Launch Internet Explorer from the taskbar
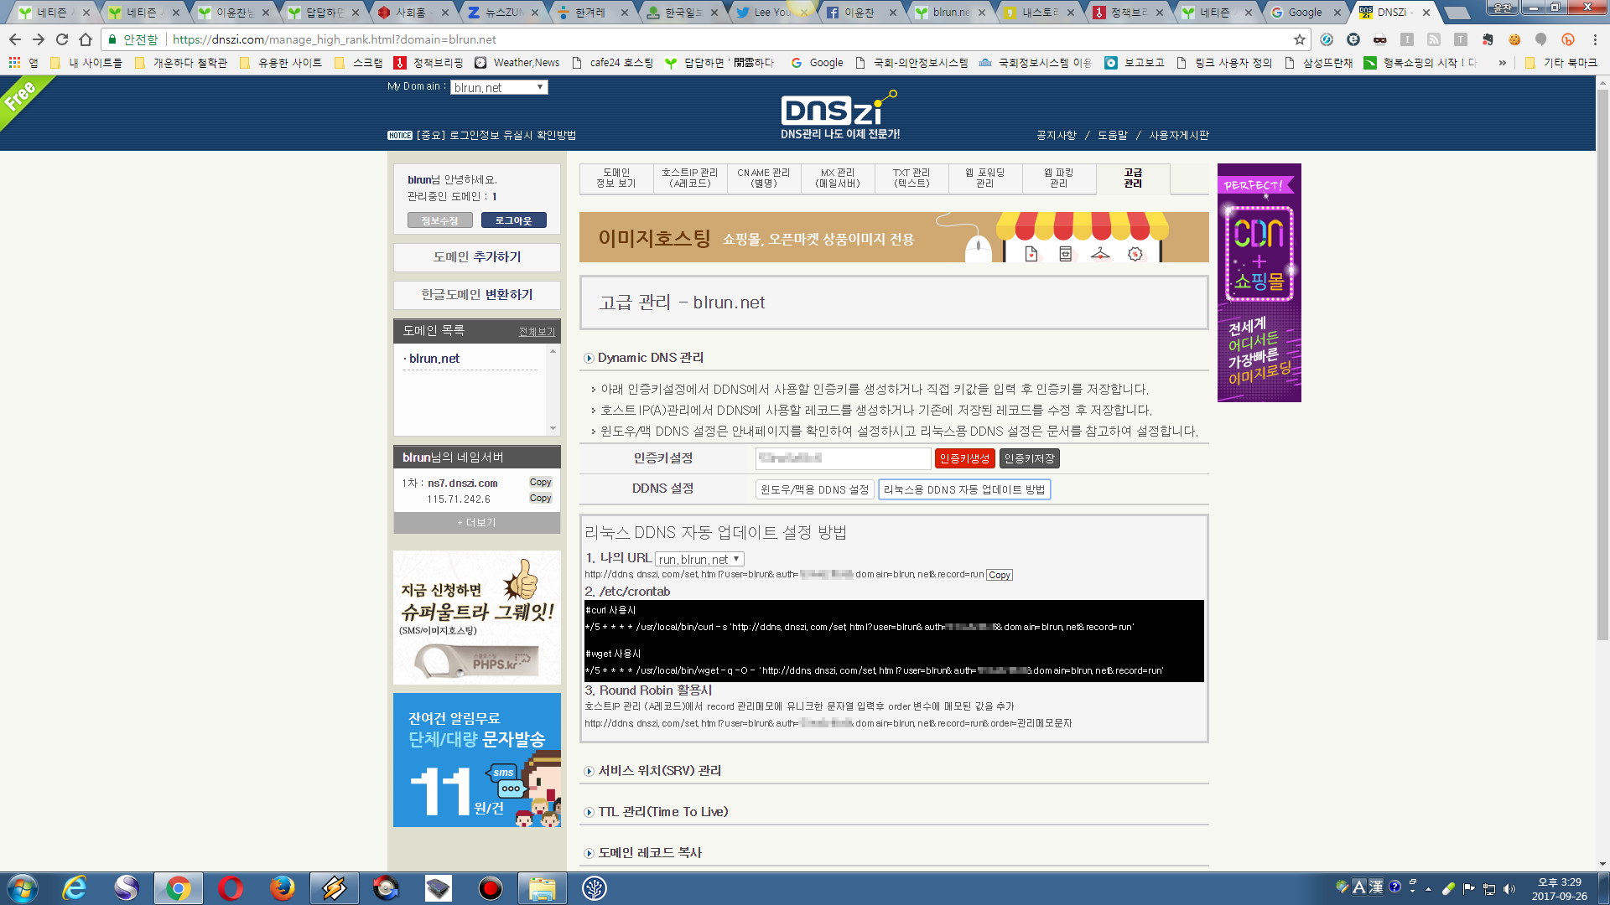1610x905 pixels. click(75, 888)
